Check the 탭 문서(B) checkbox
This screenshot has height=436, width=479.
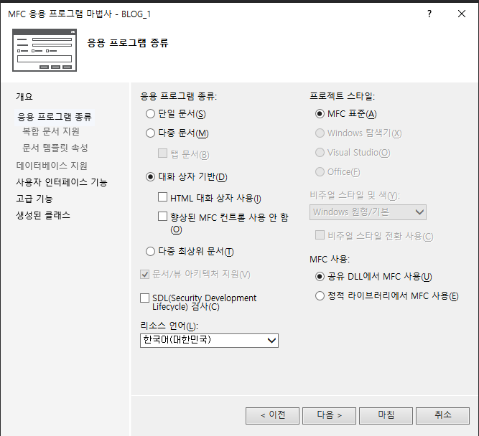[x=162, y=153]
